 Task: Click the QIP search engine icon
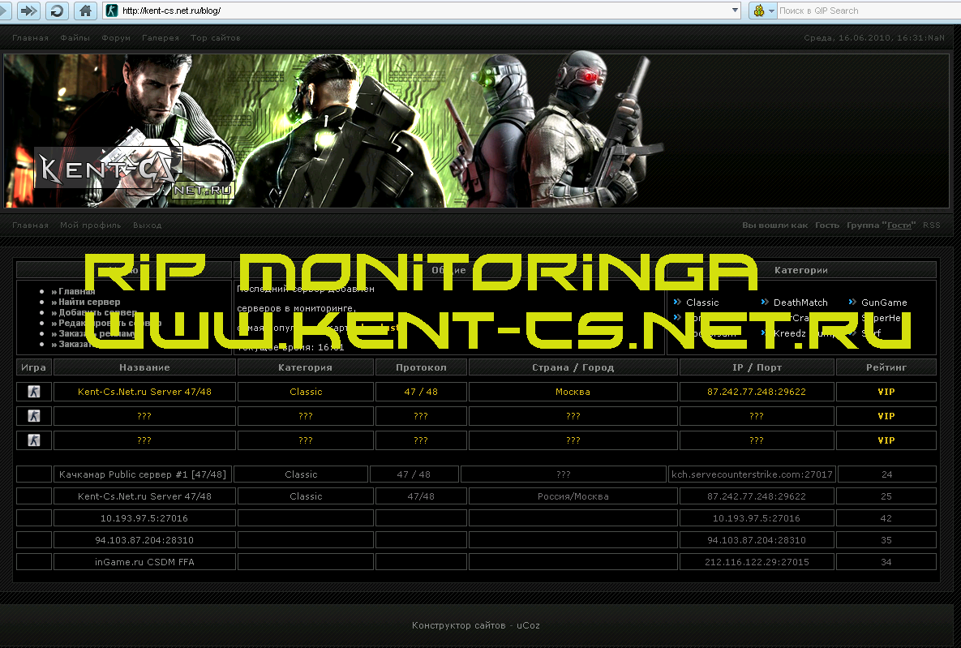tap(759, 11)
